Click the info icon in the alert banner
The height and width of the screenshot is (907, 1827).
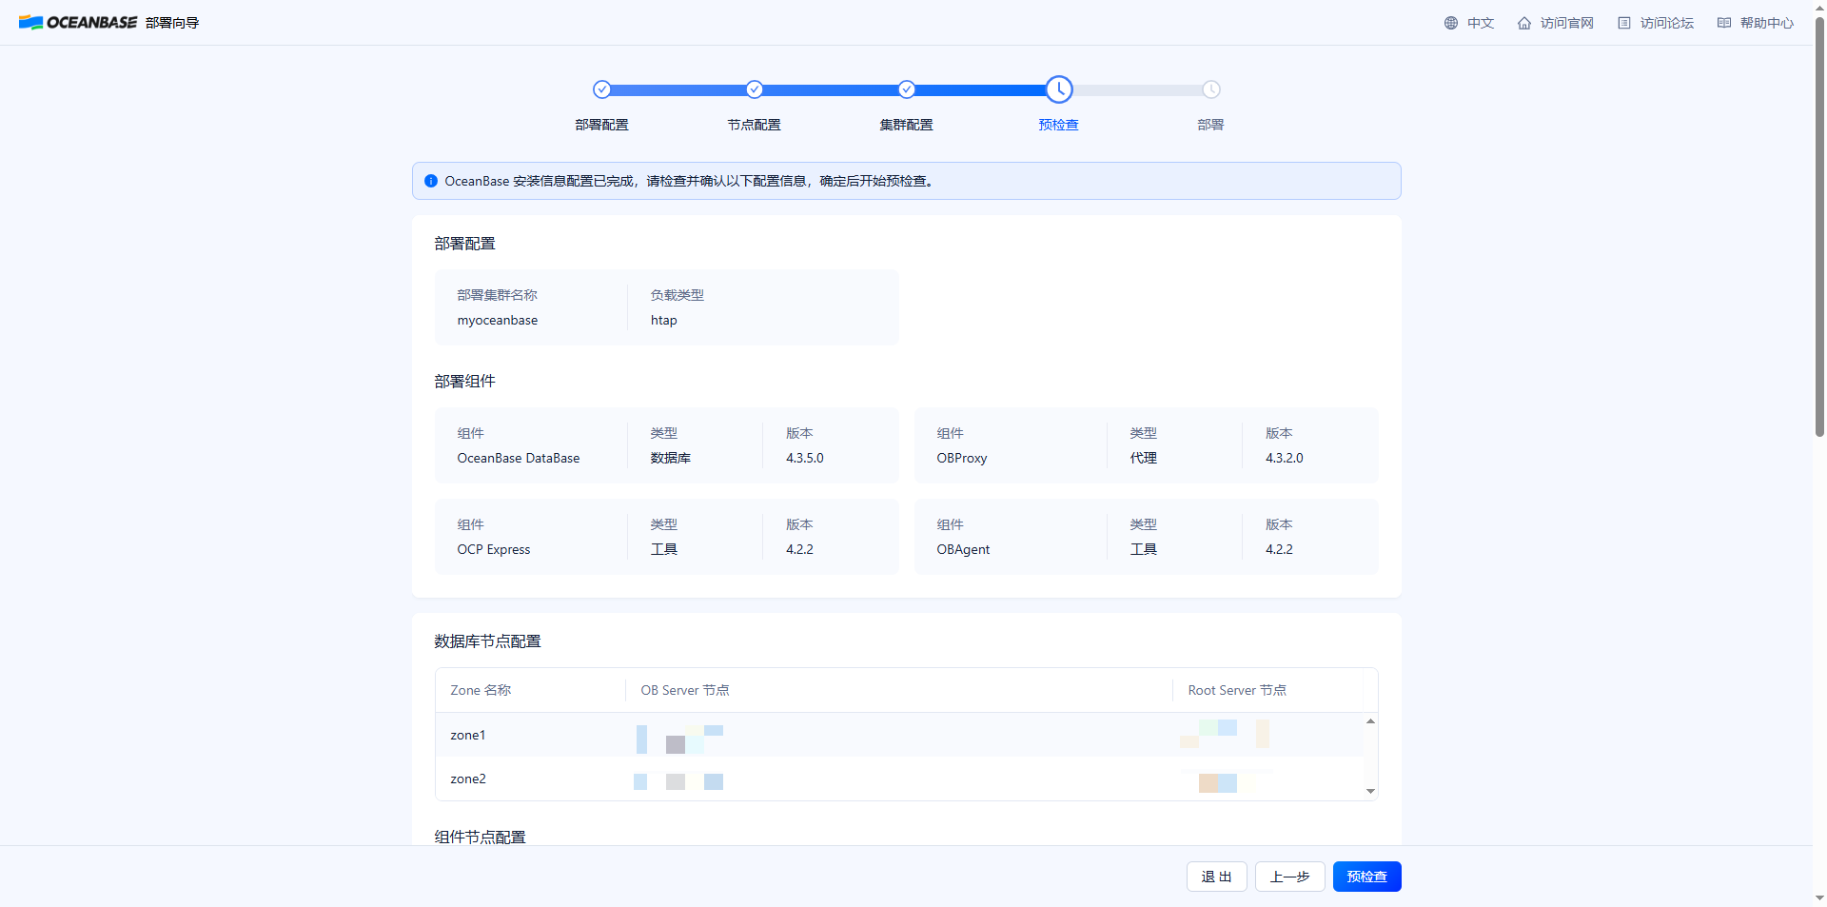point(431,181)
